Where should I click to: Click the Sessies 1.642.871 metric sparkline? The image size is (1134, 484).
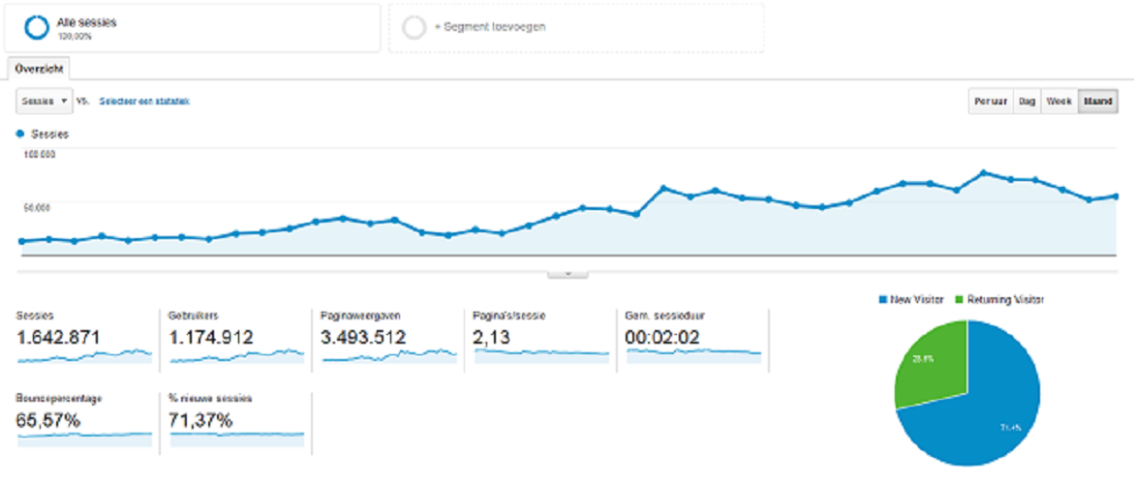84,356
